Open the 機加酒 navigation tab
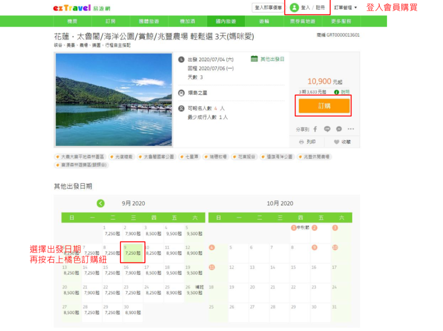The height and width of the screenshot is (331, 443). coord(187,21)
